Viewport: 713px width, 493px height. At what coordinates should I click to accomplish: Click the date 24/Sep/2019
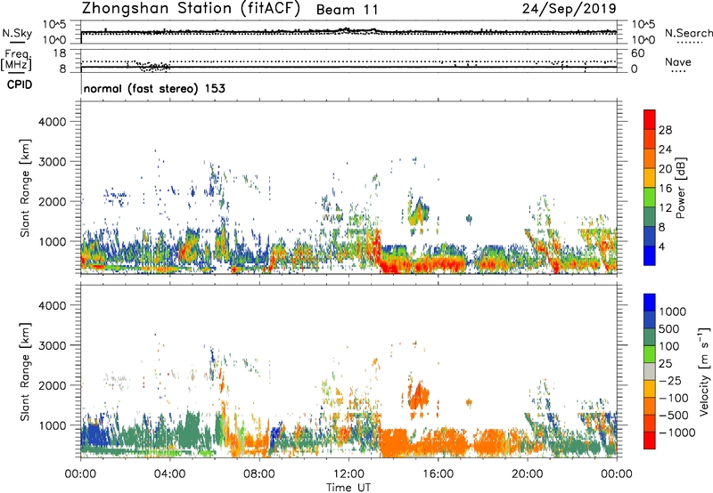click(570, 8)
